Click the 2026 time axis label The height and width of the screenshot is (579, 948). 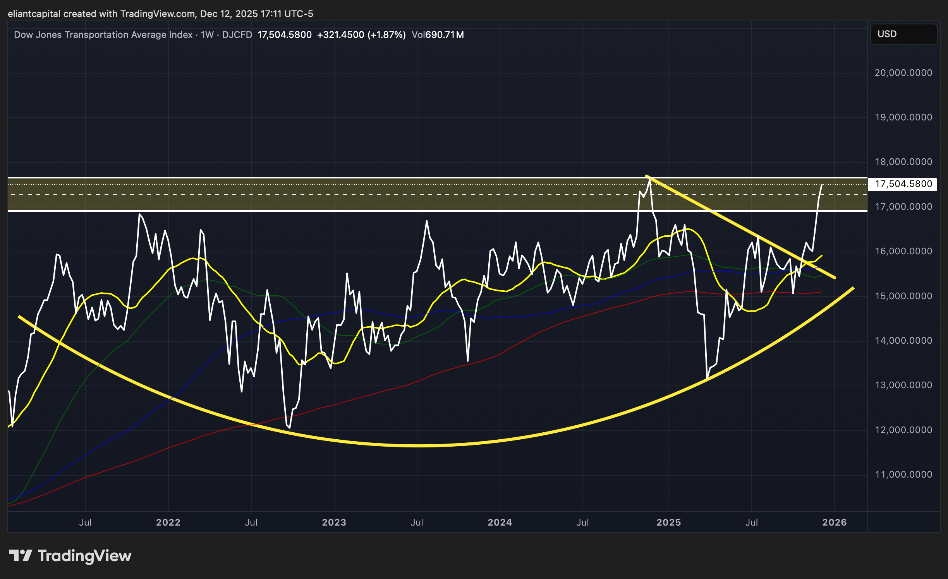click(834, 522)
